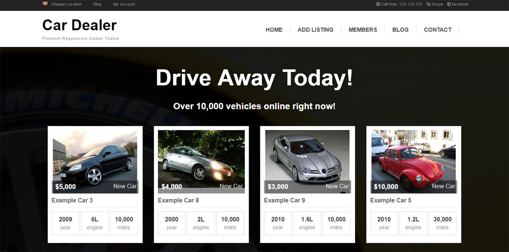Screen dimensions: 509x252
Task: Open the CONTACT menu item
Action: click(x=438, y=30)
